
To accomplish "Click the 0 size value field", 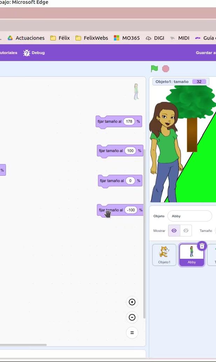I will 130,181.
